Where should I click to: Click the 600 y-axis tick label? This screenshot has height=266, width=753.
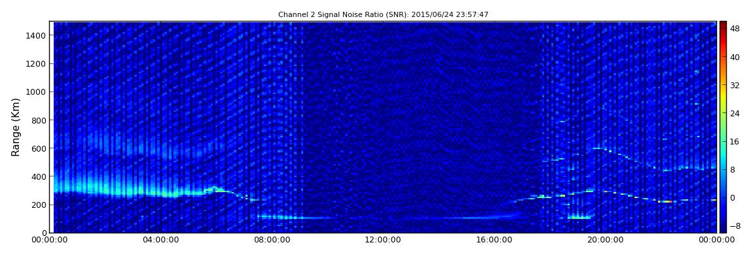coord(39,148)
